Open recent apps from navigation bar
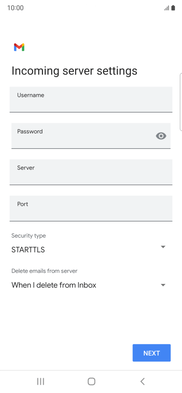Image resolution: width=182 pixels, height=393 pixels. tap(40, 381)
